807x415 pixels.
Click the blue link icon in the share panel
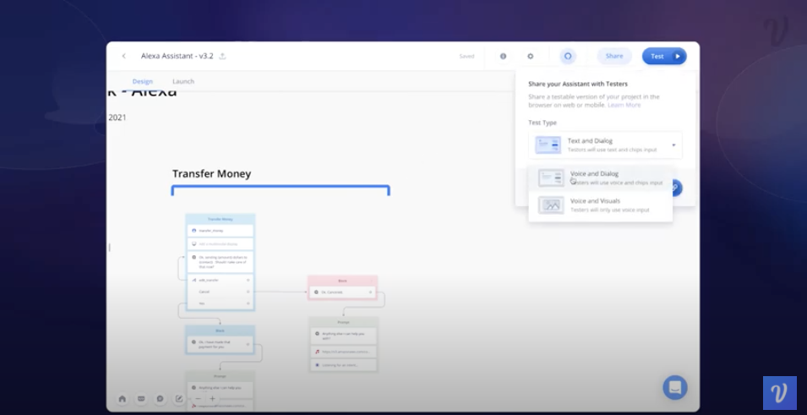click(x=676, y=188)
